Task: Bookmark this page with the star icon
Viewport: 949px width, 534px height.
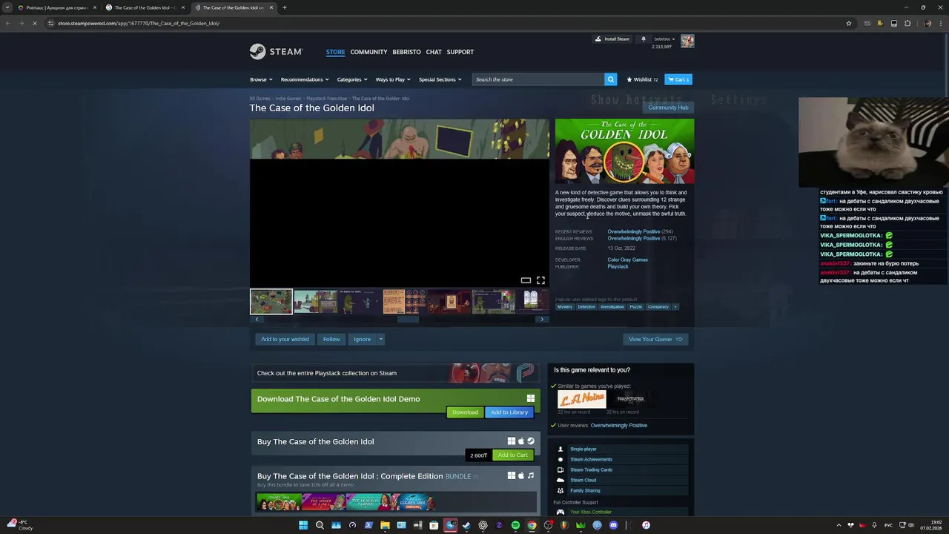Action: 849,23
